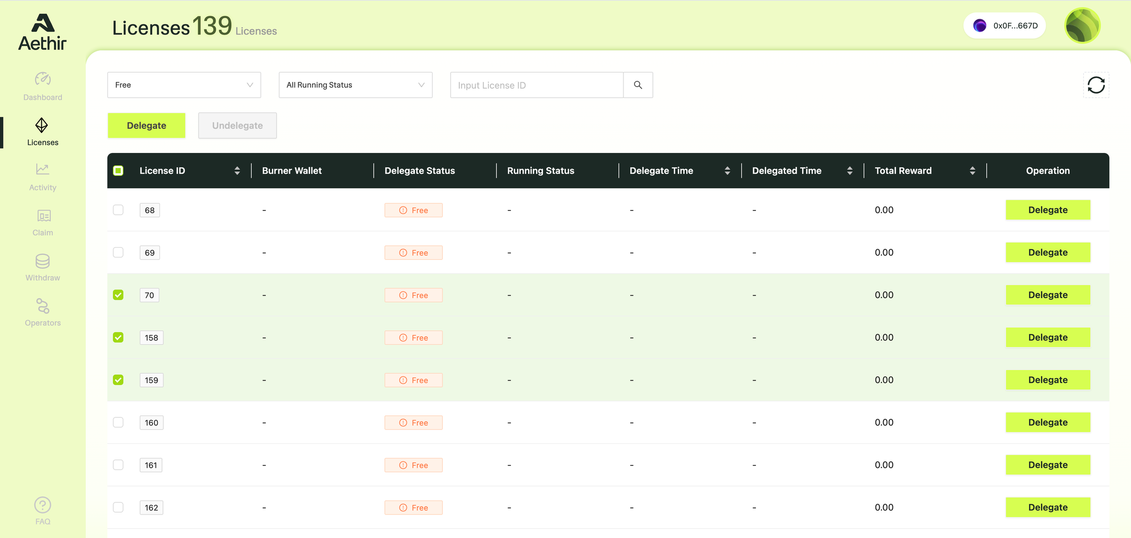
Task: Open the Dashboard gauge icon
Action: click(x=43, y=79)
